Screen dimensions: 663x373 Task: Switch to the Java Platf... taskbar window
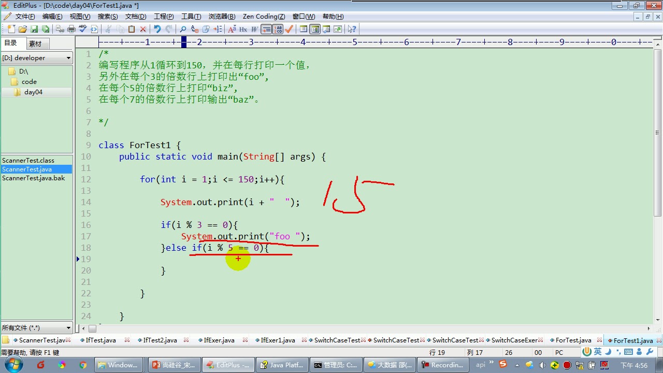[282, 365]
